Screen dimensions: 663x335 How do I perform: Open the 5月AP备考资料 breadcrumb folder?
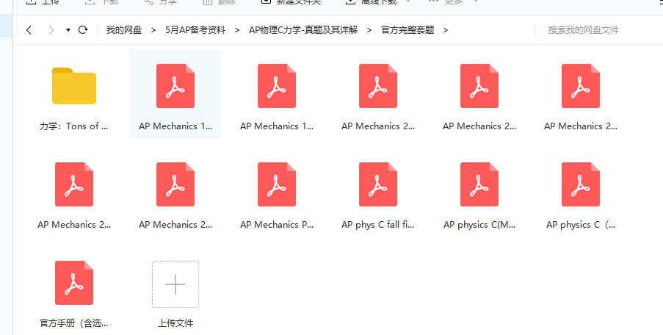pyautogui.click(x=195, y=30)
